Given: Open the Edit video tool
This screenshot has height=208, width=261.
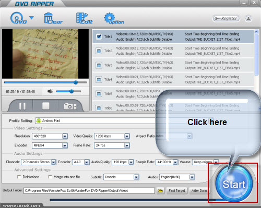Looking at the screenshot, I should (85, 18).
